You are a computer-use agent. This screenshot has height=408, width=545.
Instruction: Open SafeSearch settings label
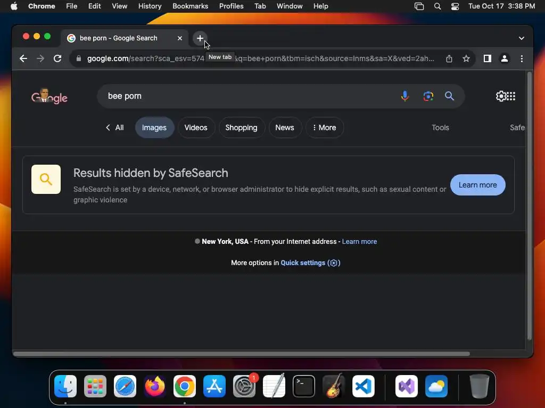[x=517, y=127]
